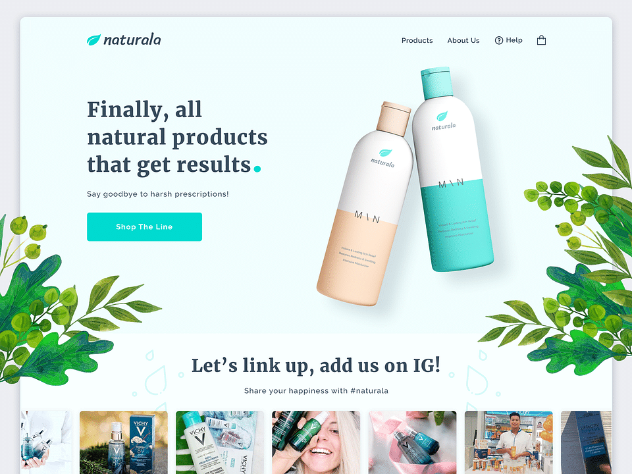The height and width of the screenshot is (474, 632).
Task: Select the teal MIN bottle image
Action: click(452, 169)
